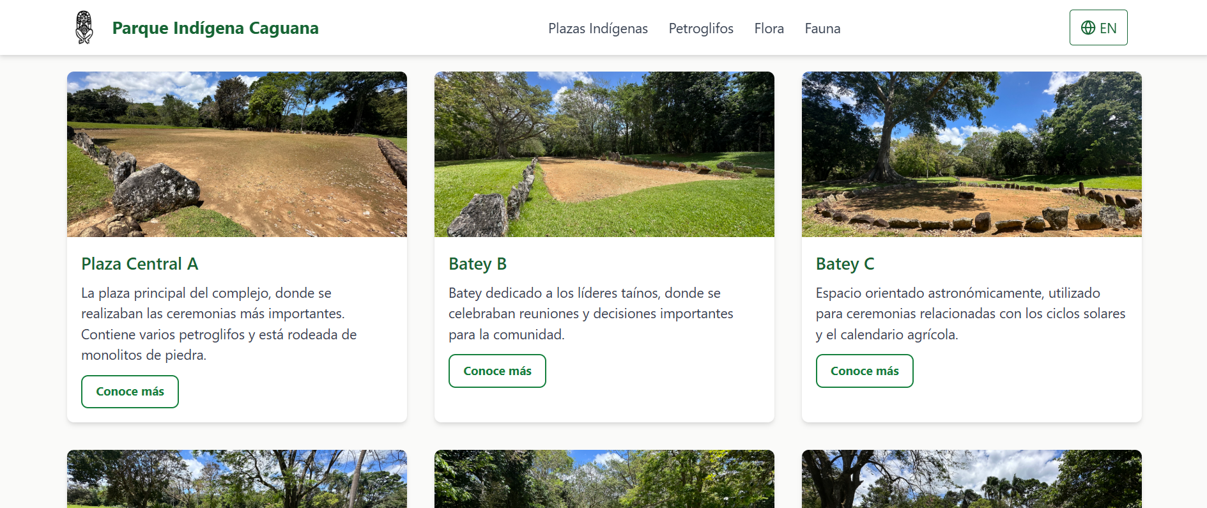The image size is (1207, 508).
Task: Open the Flora navigation link
Action: coord(769,29)
